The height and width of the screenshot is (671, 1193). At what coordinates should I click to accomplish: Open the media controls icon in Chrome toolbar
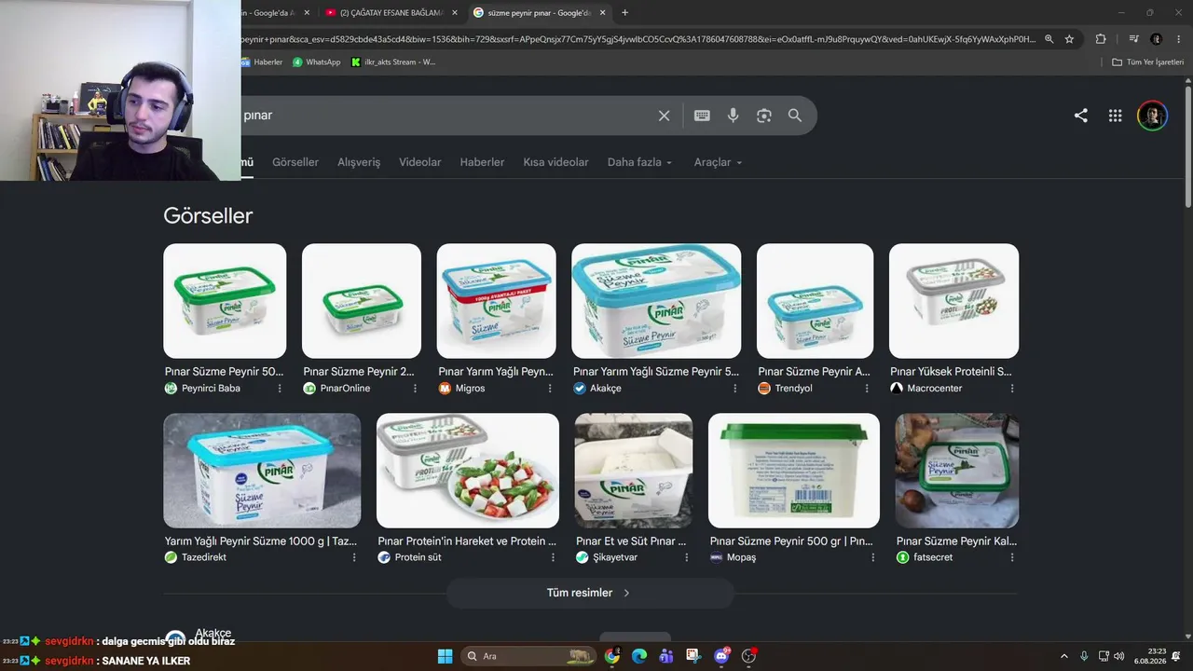(1133, 39)
